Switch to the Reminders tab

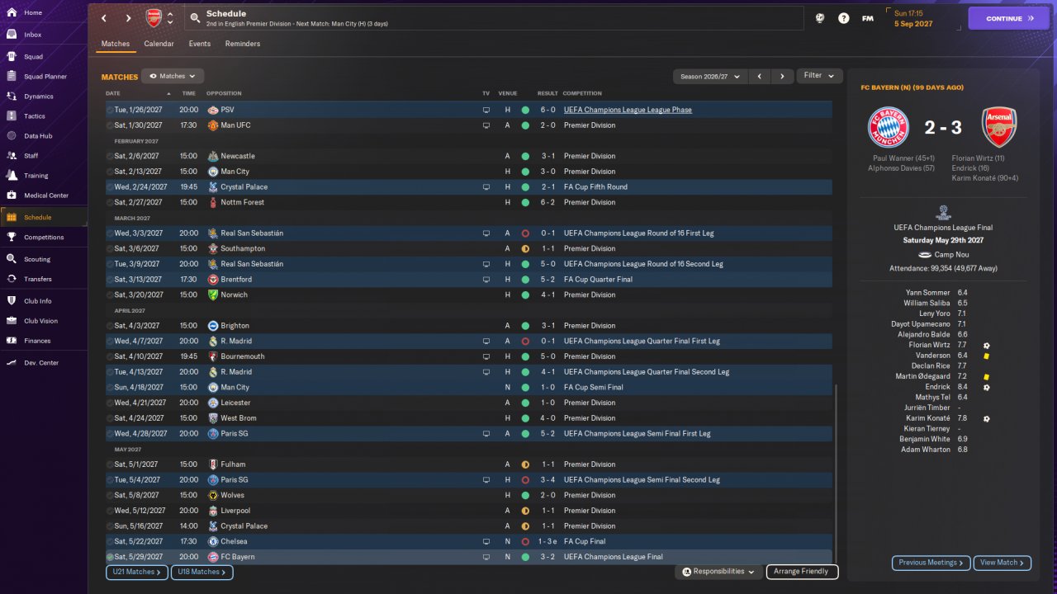coord(243,44)
